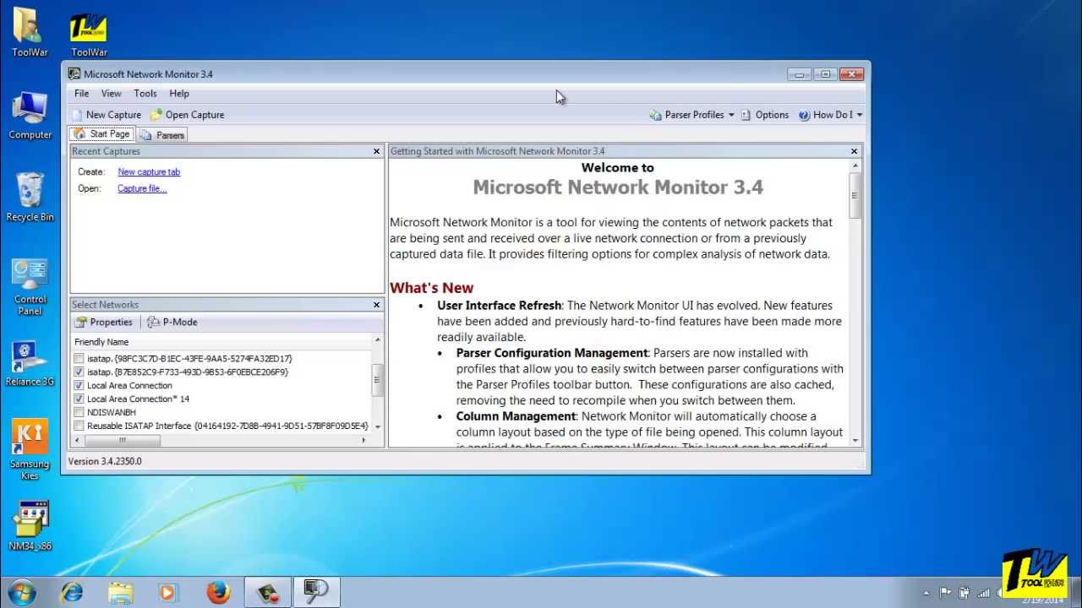This screenshot has height=608, width=1082.
Task: Check the isatap.{98FC3C7D...} adapter checkbox
Action: 79,359
